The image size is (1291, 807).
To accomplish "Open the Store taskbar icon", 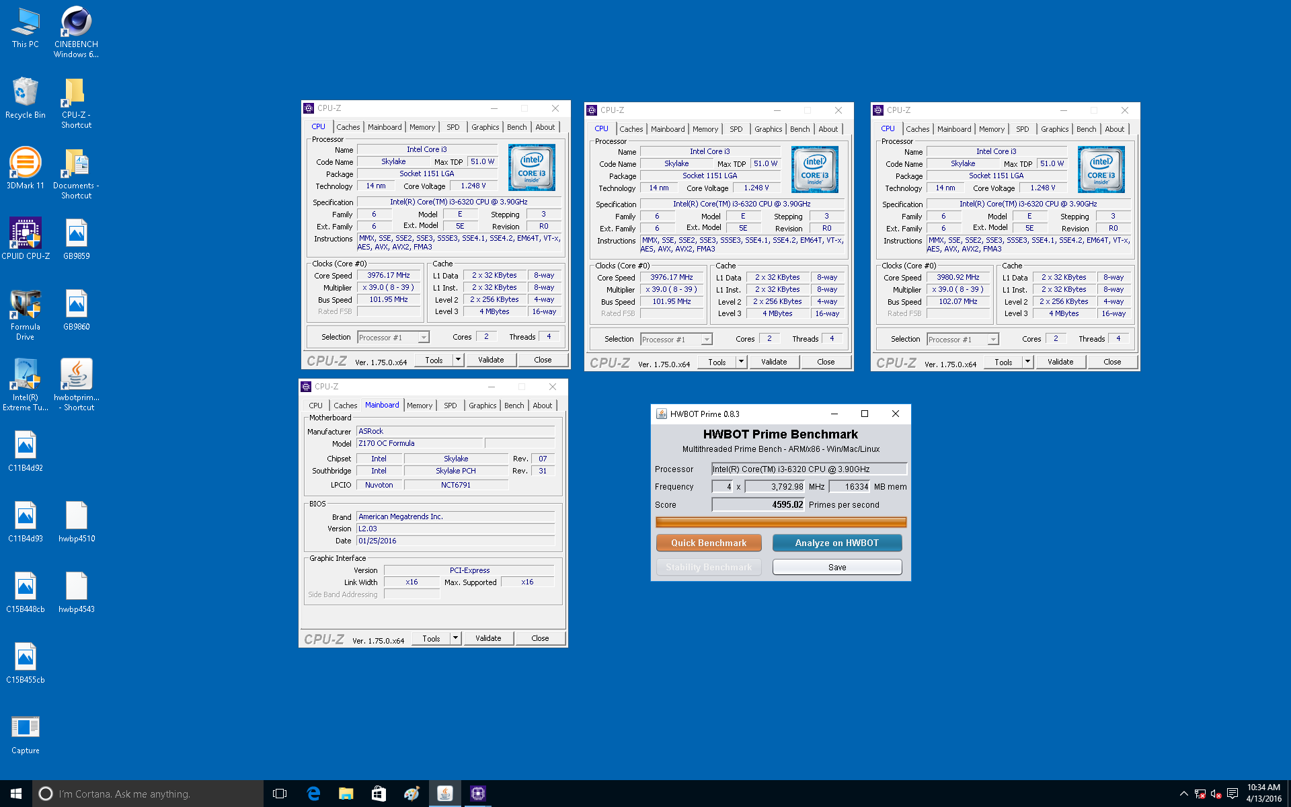I will click(x=379, y=794).
